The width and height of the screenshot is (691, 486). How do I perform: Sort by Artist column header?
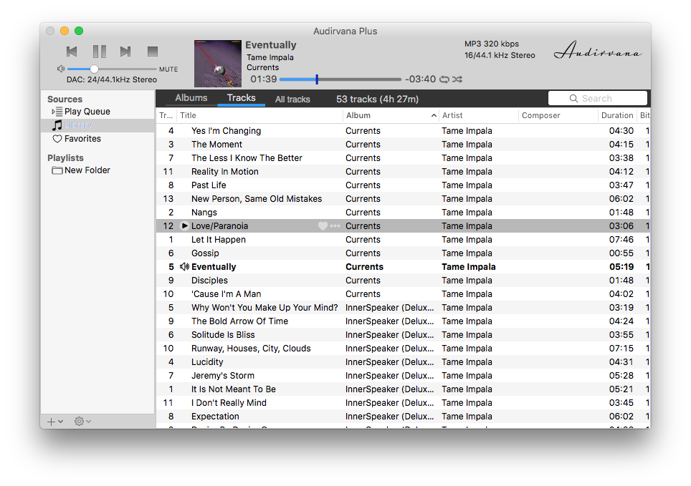click(479, 115)
